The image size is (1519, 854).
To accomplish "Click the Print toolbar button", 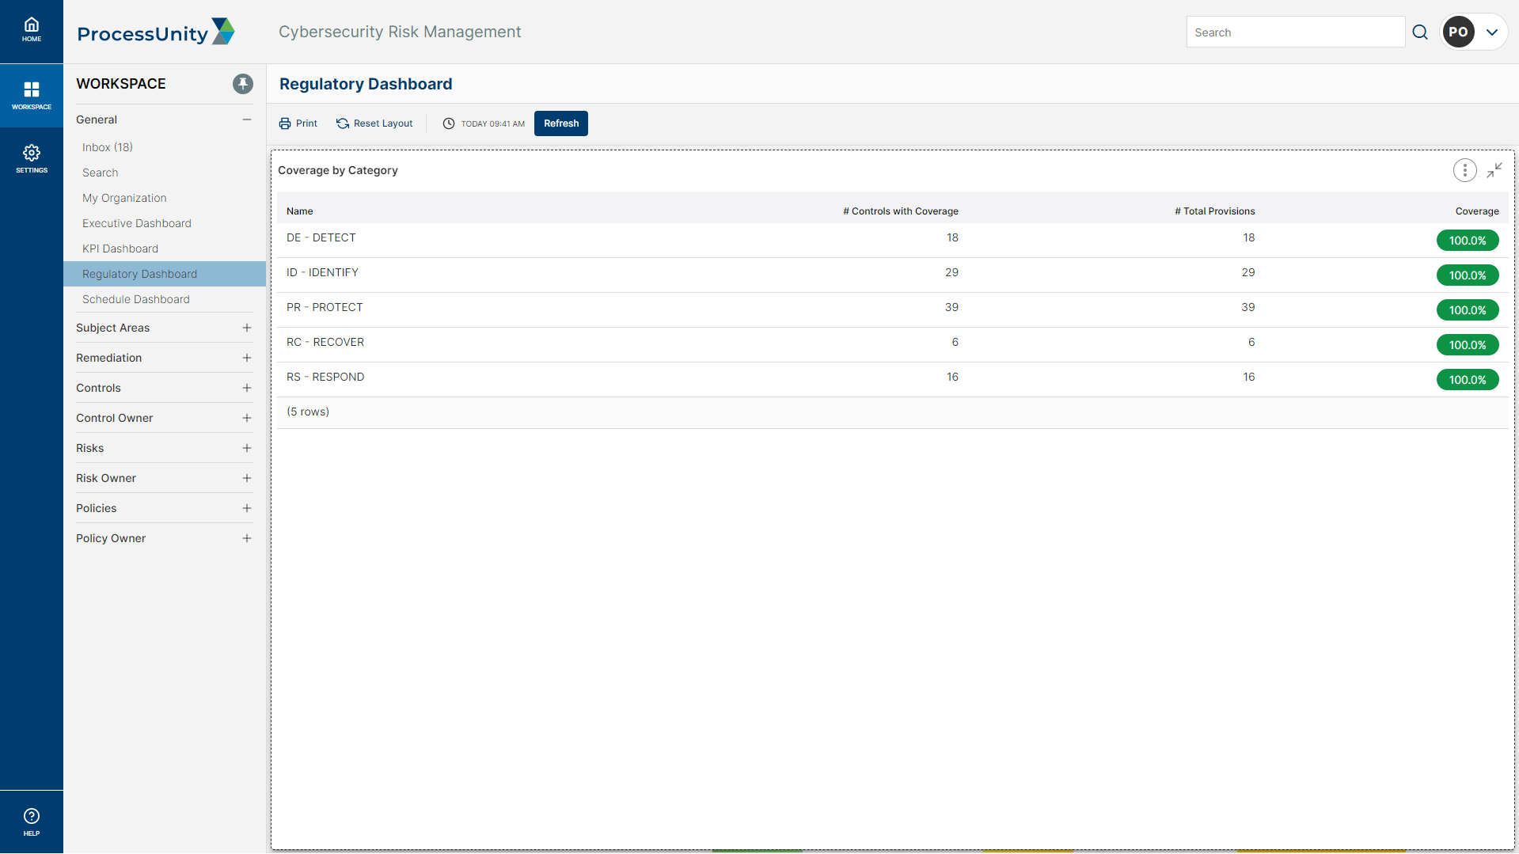I will coord(298,123).
